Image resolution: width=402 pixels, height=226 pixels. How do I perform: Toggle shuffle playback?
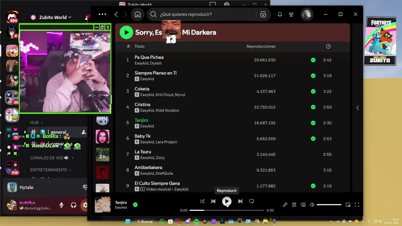click(202, 201)
